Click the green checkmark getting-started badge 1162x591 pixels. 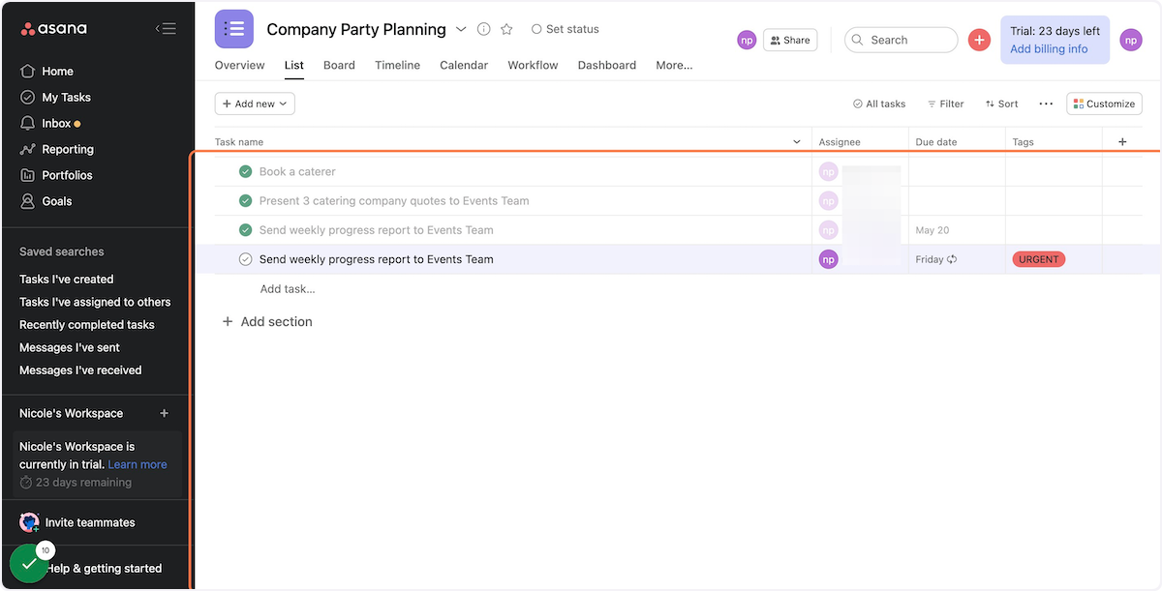coord(28,564)
